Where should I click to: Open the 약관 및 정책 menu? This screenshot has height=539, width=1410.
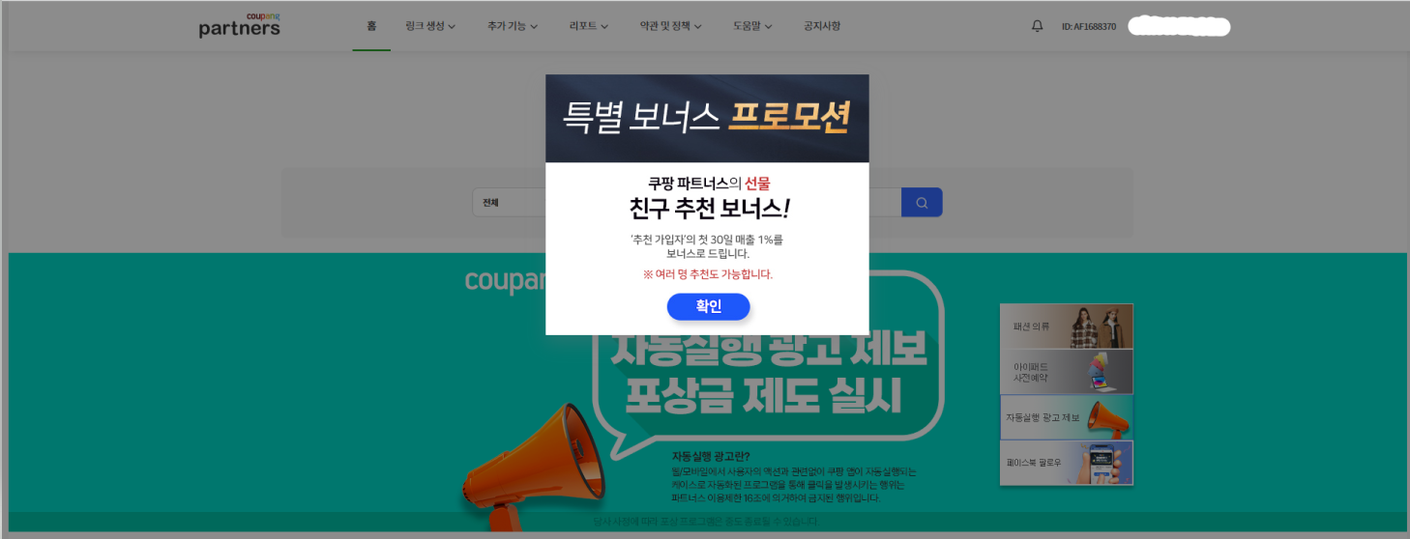tap(671, 26)
